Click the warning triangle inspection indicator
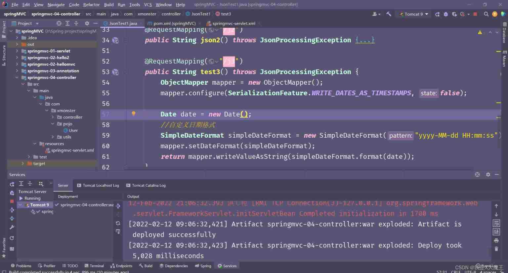The width and height of the screenshot is (508, 273). 480,32
